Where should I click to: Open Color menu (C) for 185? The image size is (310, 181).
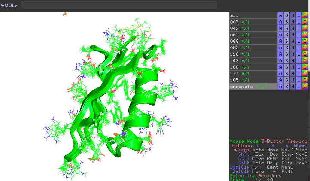(x=305, y=80)
